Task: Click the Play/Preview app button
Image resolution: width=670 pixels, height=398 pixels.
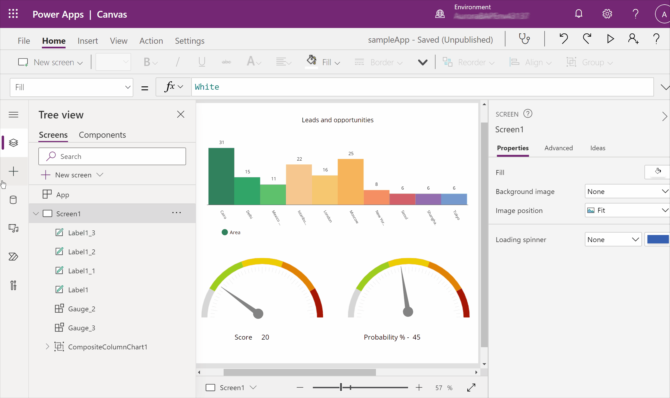Action: (x=610, y=40)
